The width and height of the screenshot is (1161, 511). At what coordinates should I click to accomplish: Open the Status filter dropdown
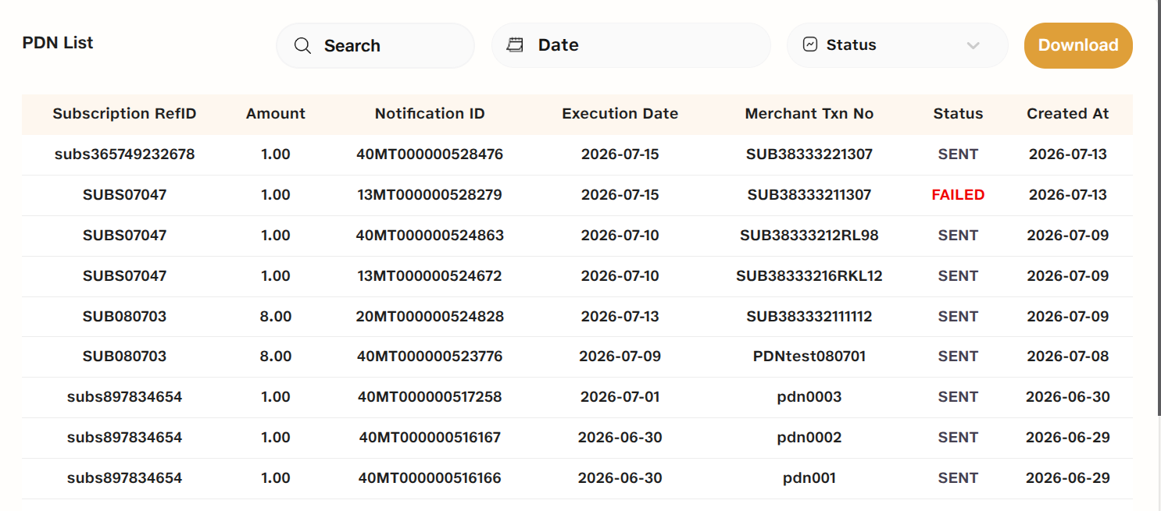(897, 45)
